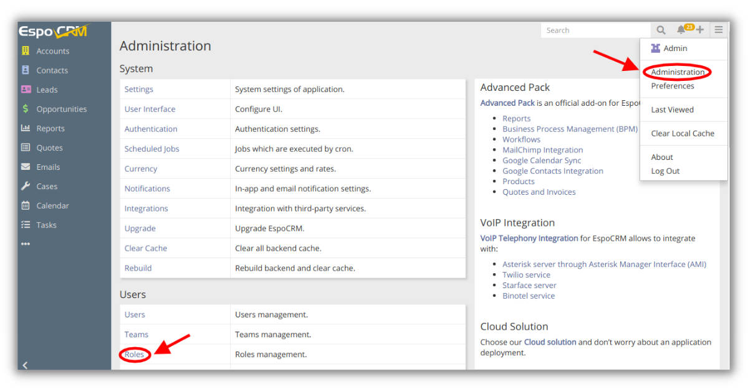Collapse the sidebar with the chevron
This screenshot has height=392, width=748.
click(25, 365)
